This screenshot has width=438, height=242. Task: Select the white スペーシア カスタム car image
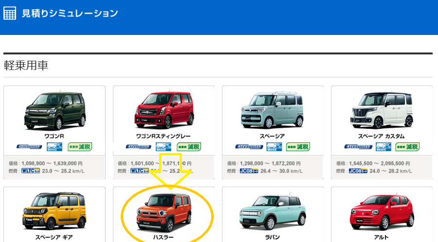tap(382, 110)
